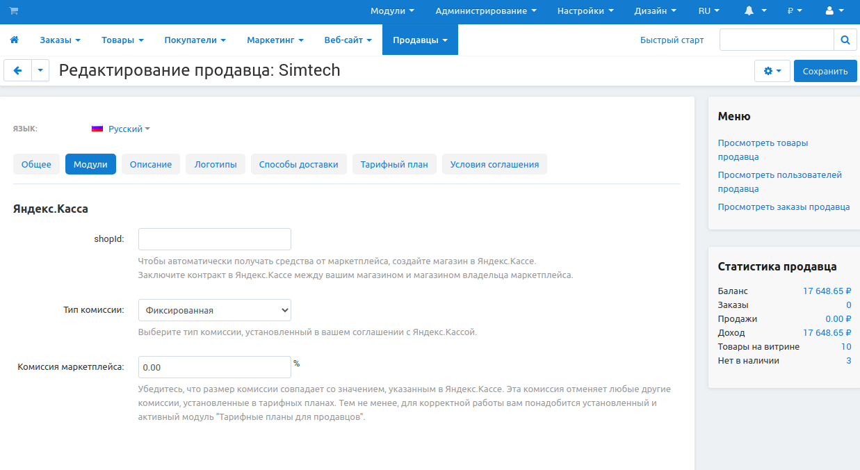
Task: Open the Модули top menu
Action: [392, 11]
